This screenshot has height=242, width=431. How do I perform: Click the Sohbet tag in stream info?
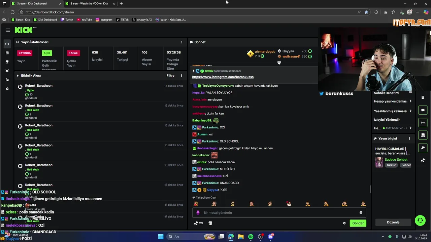pyautogui.click(x=406, y=165)
